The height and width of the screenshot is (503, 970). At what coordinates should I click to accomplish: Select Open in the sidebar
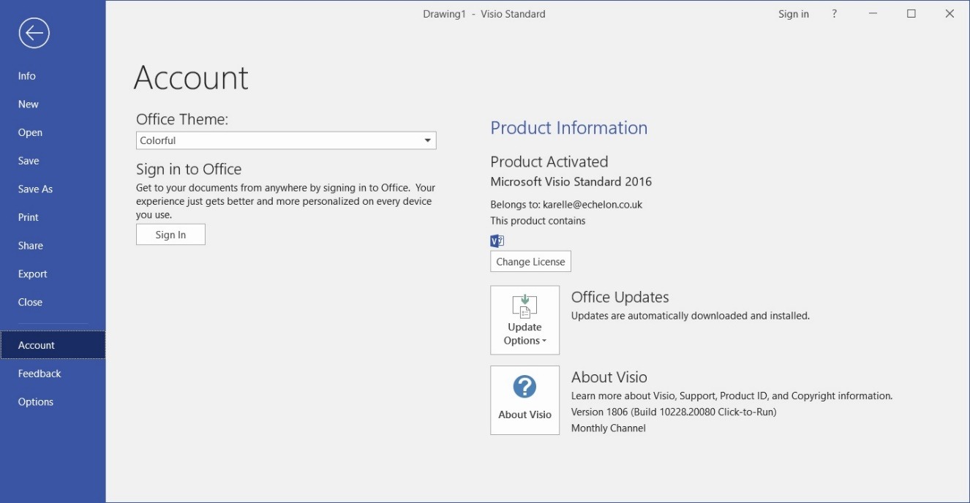53,132
